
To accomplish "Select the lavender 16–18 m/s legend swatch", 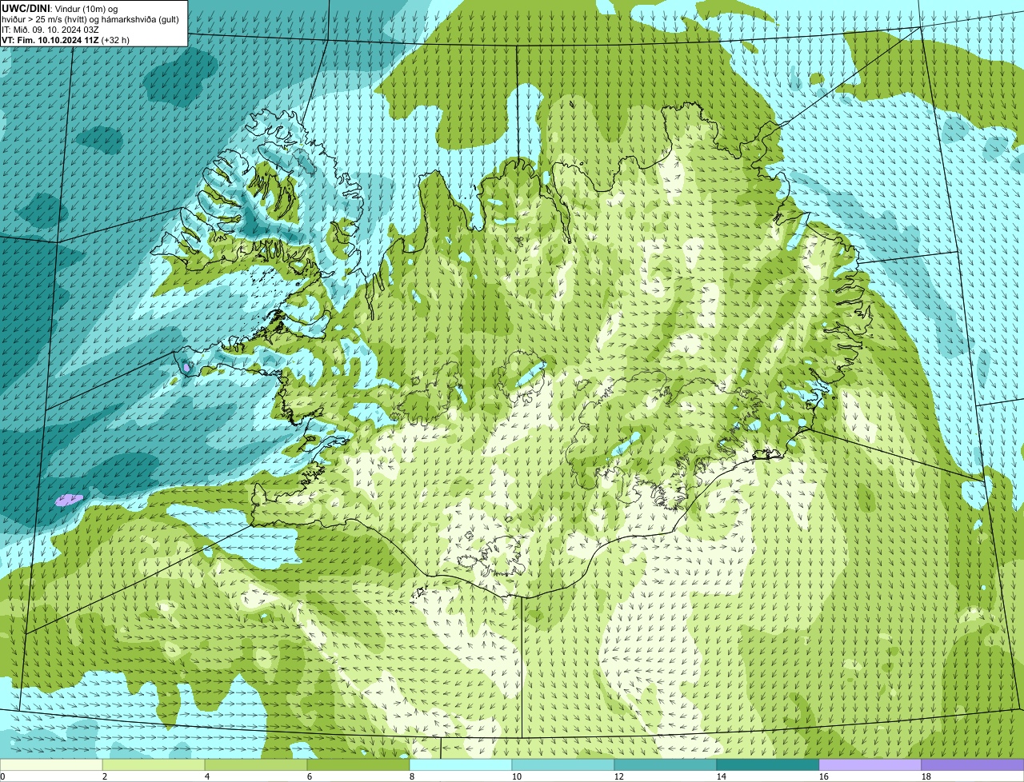I will click(870, 764).
